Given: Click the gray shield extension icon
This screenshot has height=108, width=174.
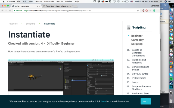Looking at the screenshot, I should click(x=150, y=11).
